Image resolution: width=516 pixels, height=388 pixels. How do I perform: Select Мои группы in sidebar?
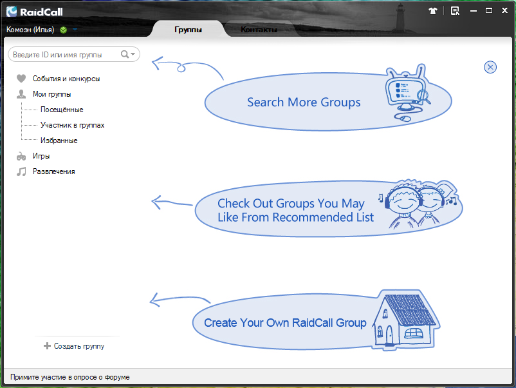click(x=51, y=94)
